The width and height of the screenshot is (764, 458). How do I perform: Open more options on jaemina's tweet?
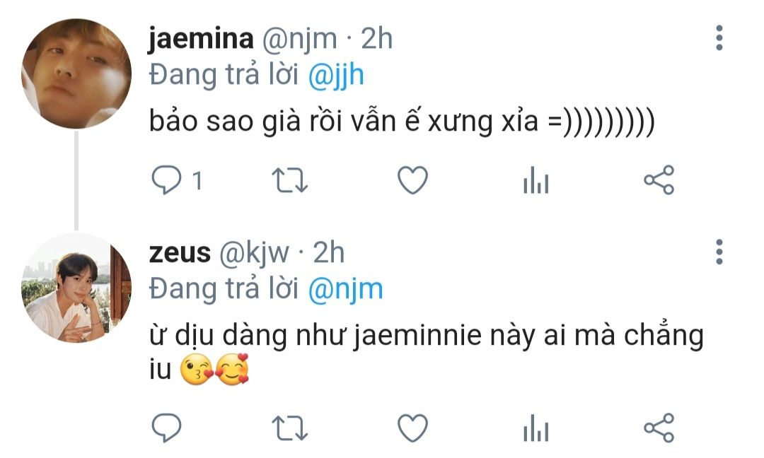719,38
